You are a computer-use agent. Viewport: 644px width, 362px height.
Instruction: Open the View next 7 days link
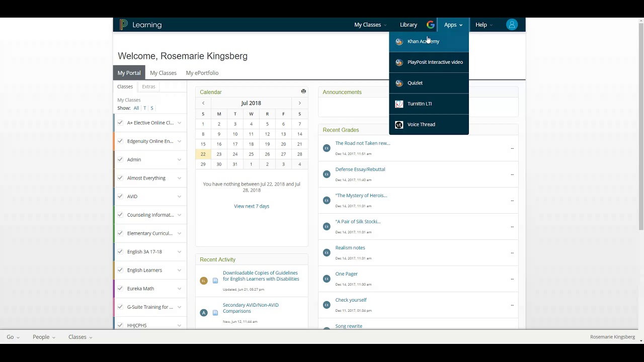coord(252,206)
